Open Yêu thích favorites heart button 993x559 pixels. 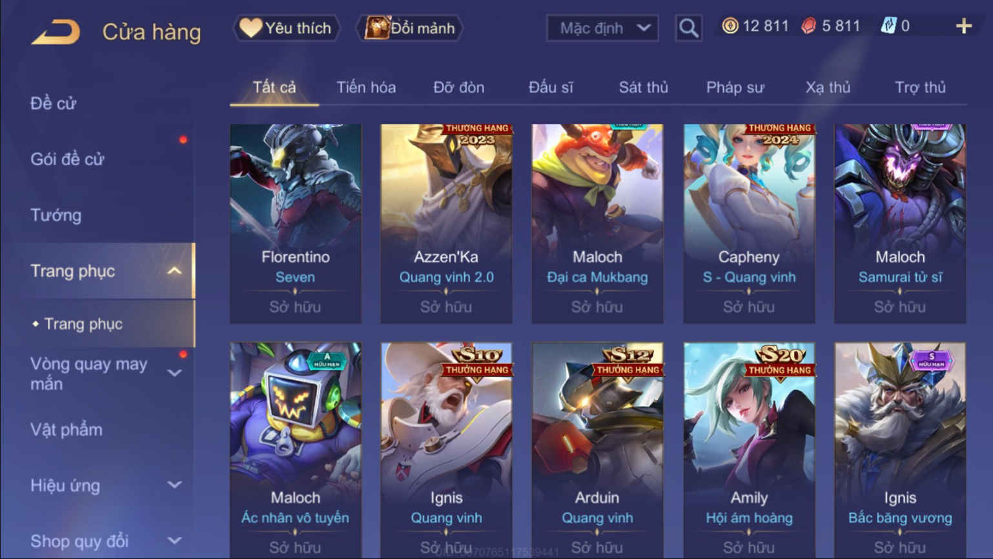click(286, 28)
